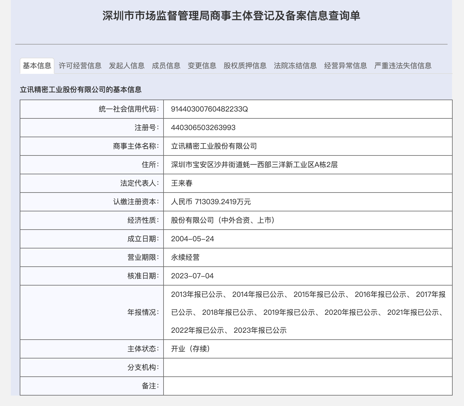Click the 2022年报已公示 entry

197,330
